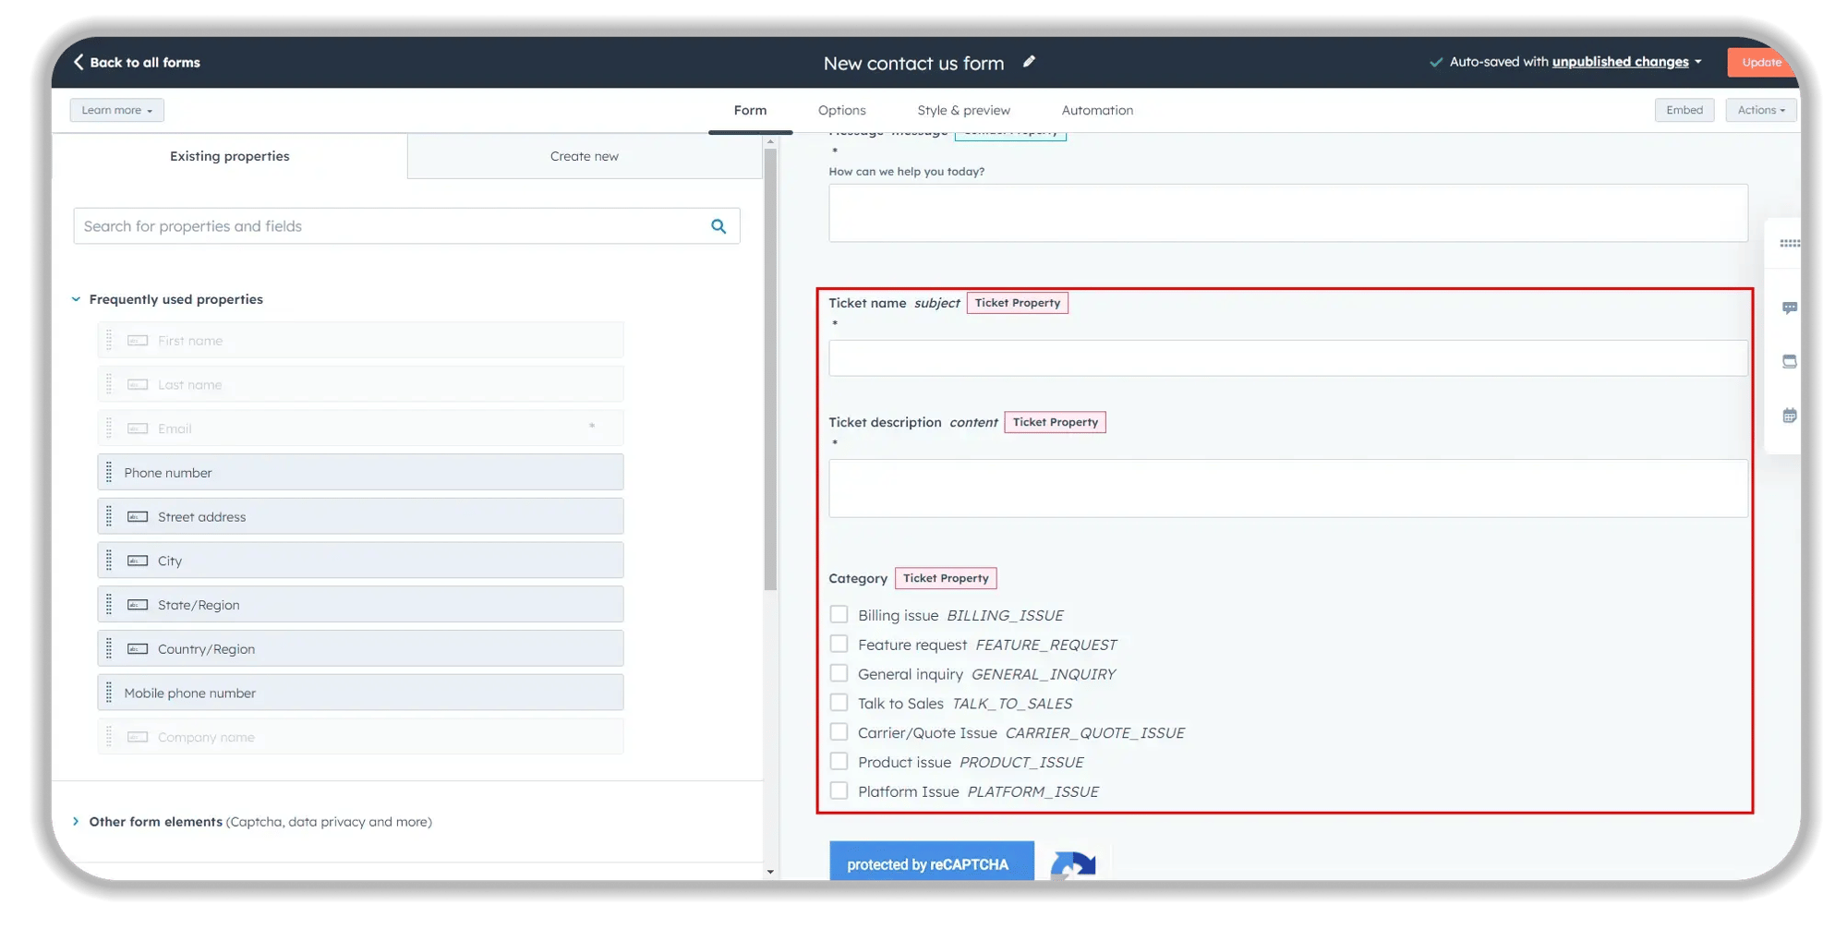Click the left panel vertical scrollbar
Image resolution: width=1847 pixels, height=929 pixels.
[x=770, y=369]
